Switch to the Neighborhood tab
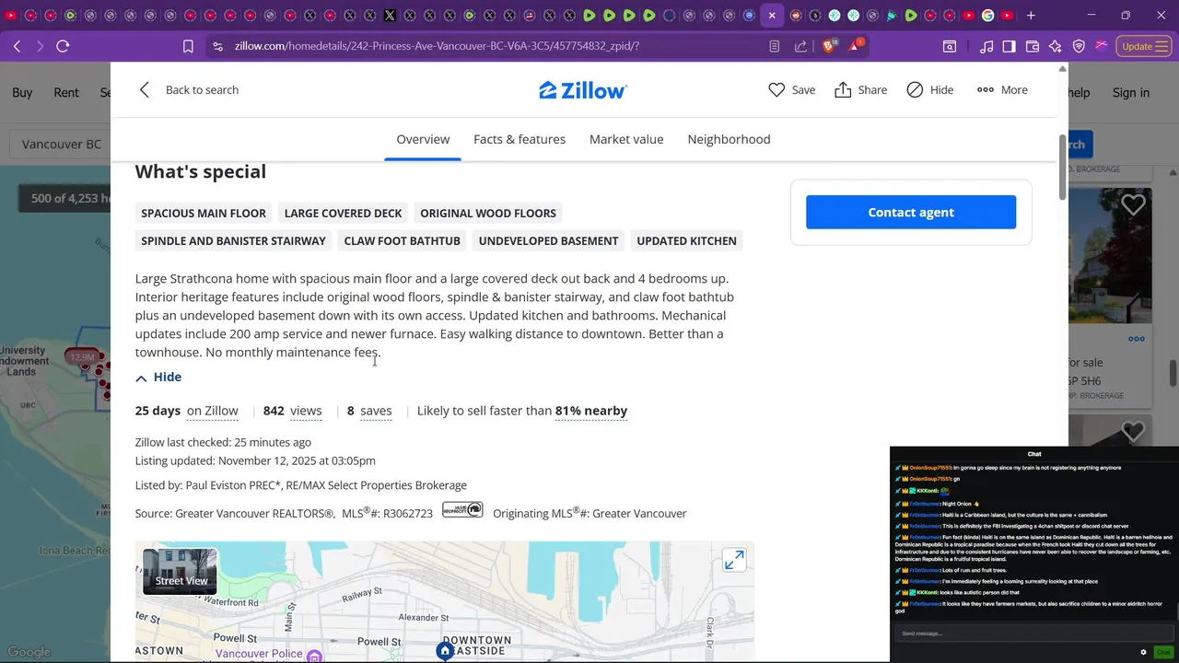This screenshot has width=1179, height=663. 729,139
